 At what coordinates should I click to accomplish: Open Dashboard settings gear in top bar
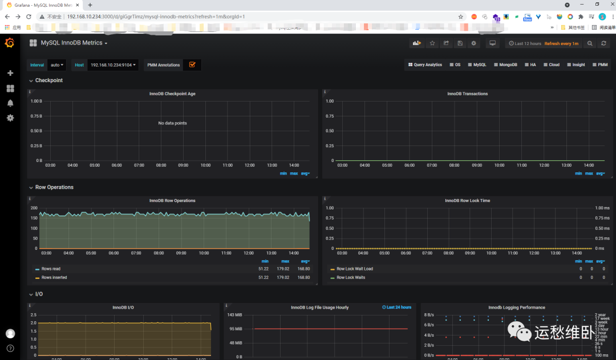474,43
